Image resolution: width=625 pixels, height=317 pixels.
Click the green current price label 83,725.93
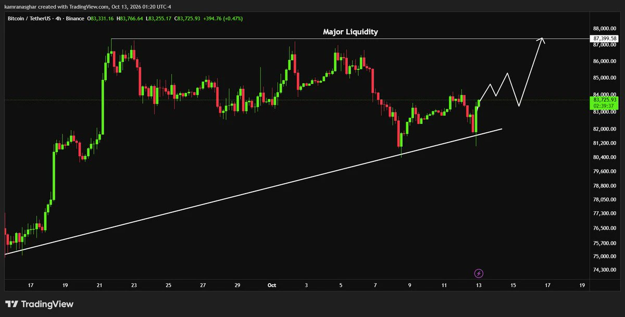coord(605,99)
